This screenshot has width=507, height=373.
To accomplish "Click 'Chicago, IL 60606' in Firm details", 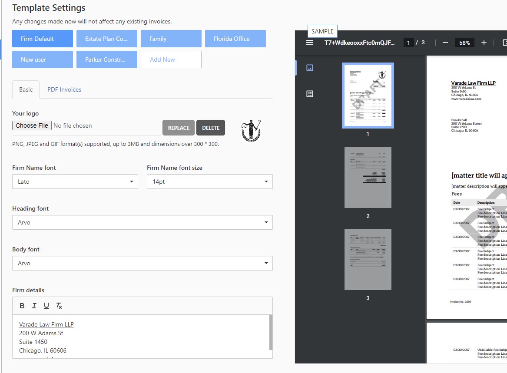I will tap(43, 351).
